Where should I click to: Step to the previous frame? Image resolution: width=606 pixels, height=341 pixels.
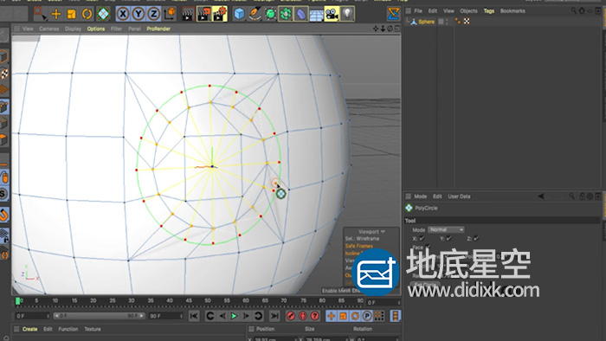tap(222, 316)
